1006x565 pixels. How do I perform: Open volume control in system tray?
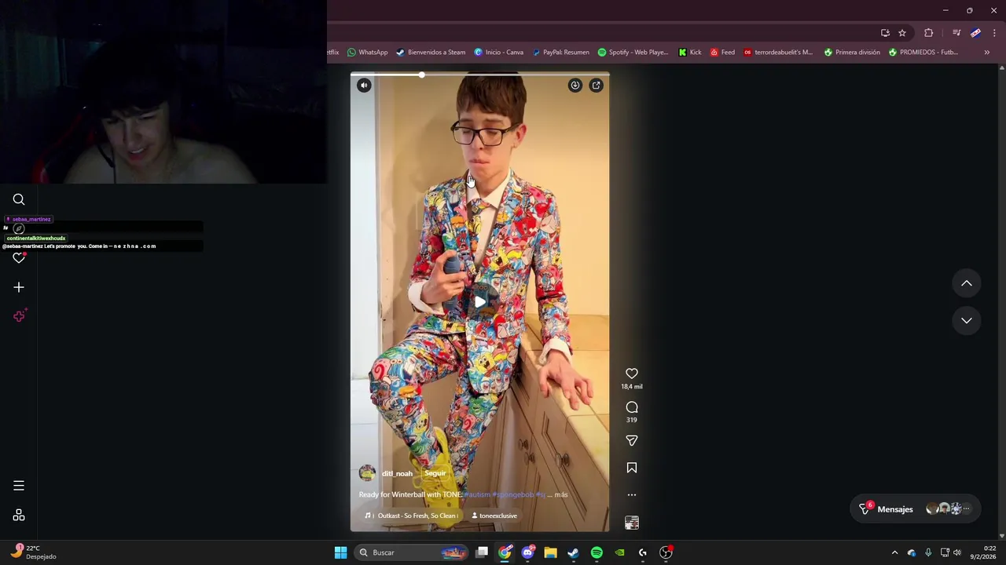click(957, 552)
